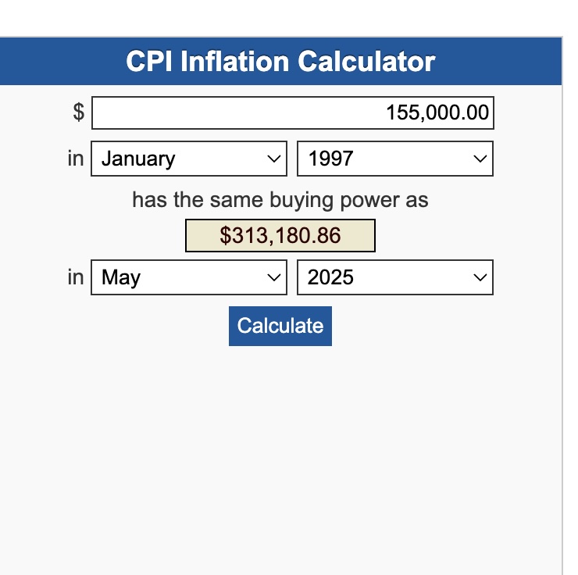This screenshot has width=578, height=575.
Task: Click the "has the same buying power as" text
Action: [280, 200]
